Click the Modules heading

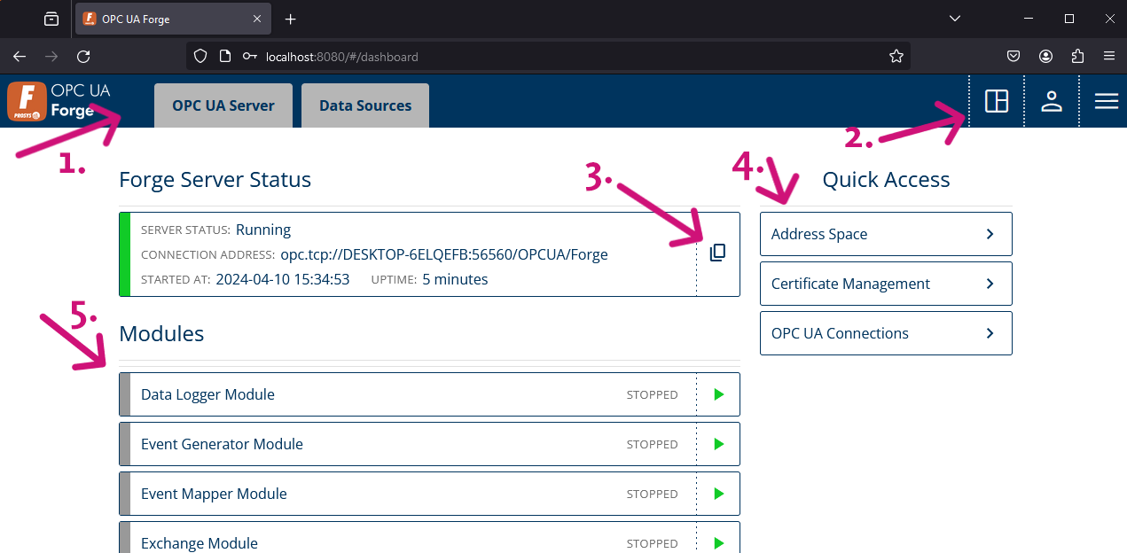(161, 333)
